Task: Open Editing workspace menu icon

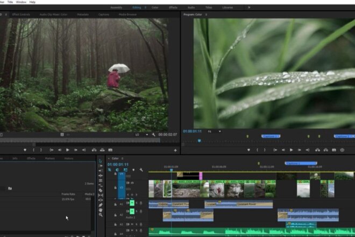Action: coord(145,8)
